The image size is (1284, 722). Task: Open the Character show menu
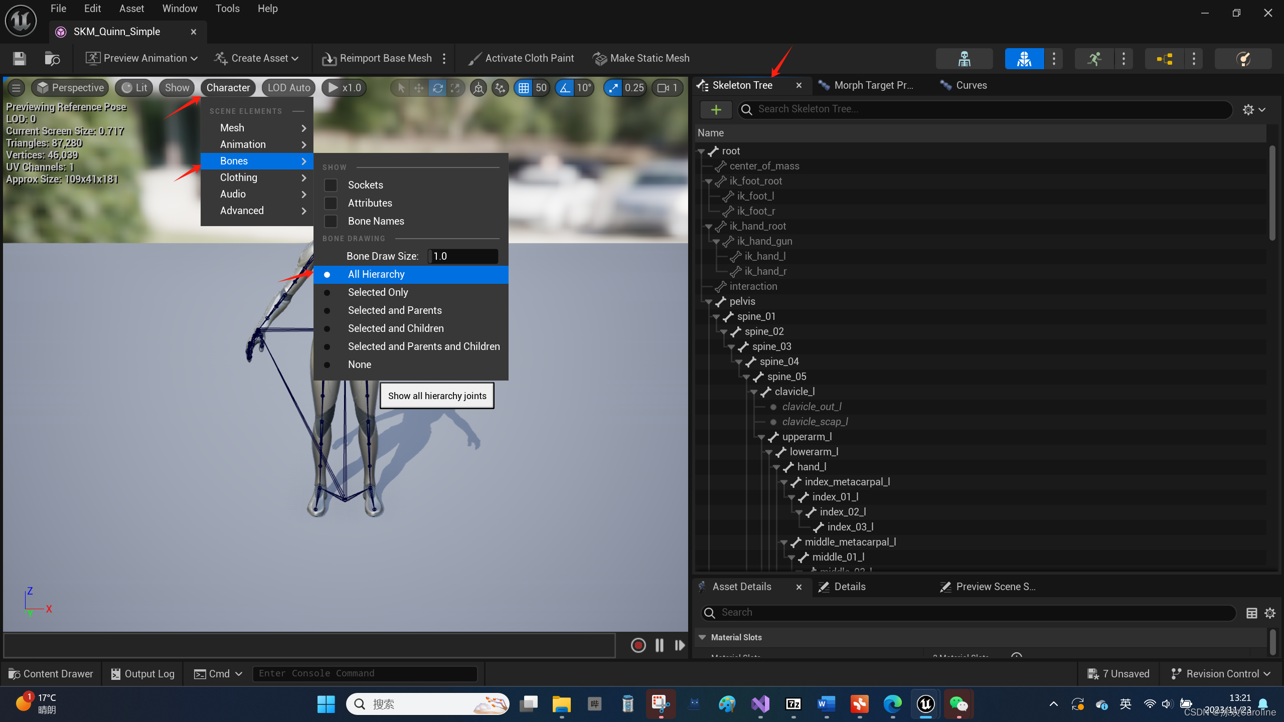coord(228,87)
